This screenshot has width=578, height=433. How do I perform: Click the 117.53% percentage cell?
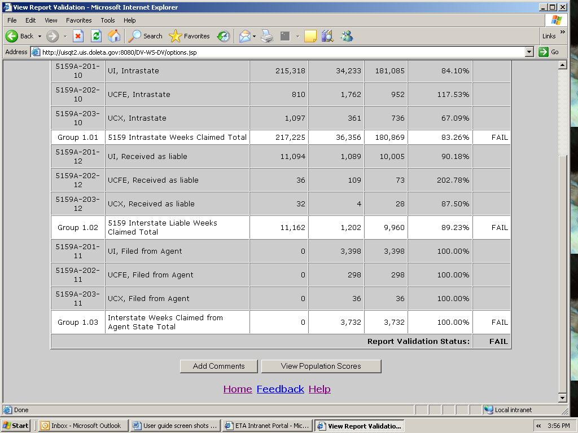click(440, 94)
